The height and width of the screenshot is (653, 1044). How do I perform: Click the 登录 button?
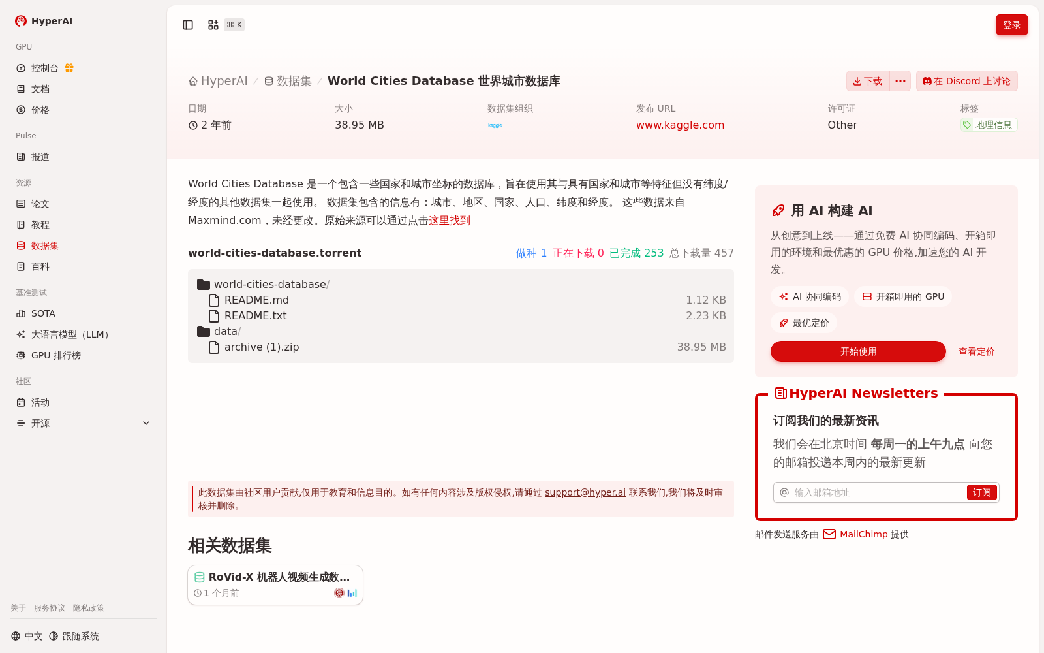1012,25
